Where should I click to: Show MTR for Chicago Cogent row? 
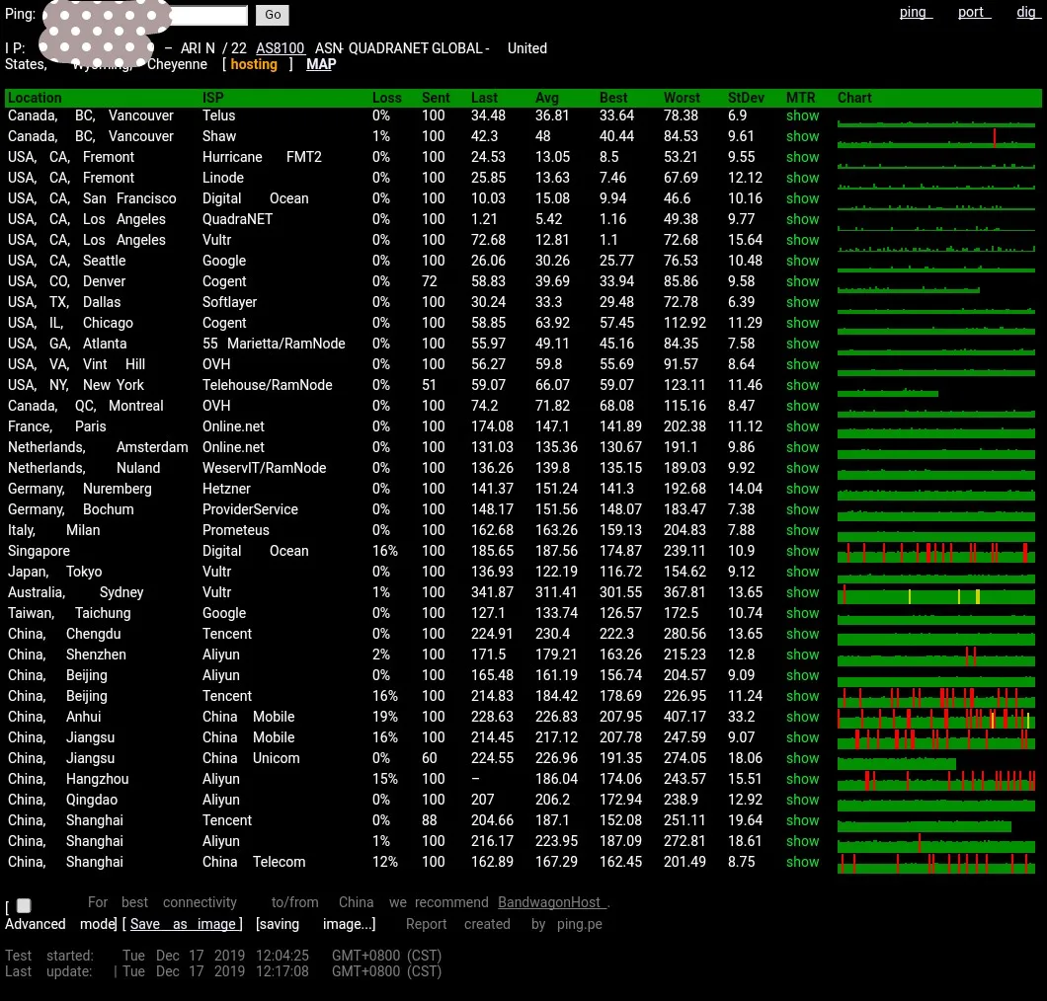click(802, 323)
